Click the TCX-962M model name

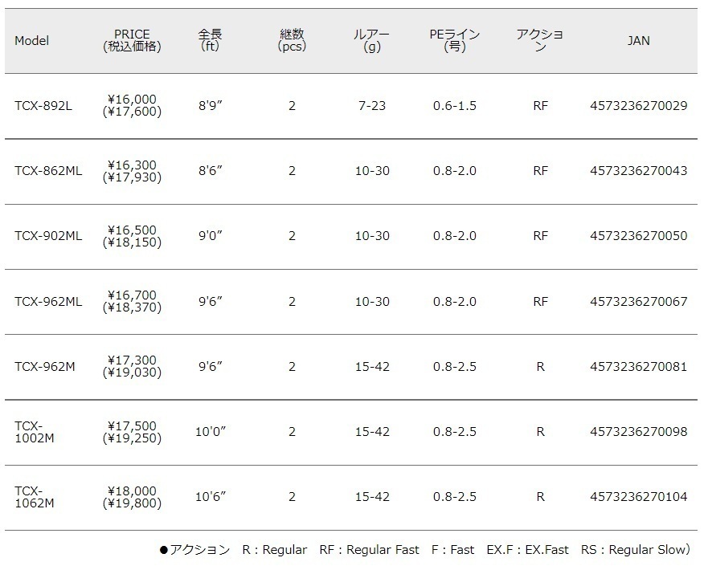pos(45,367)
